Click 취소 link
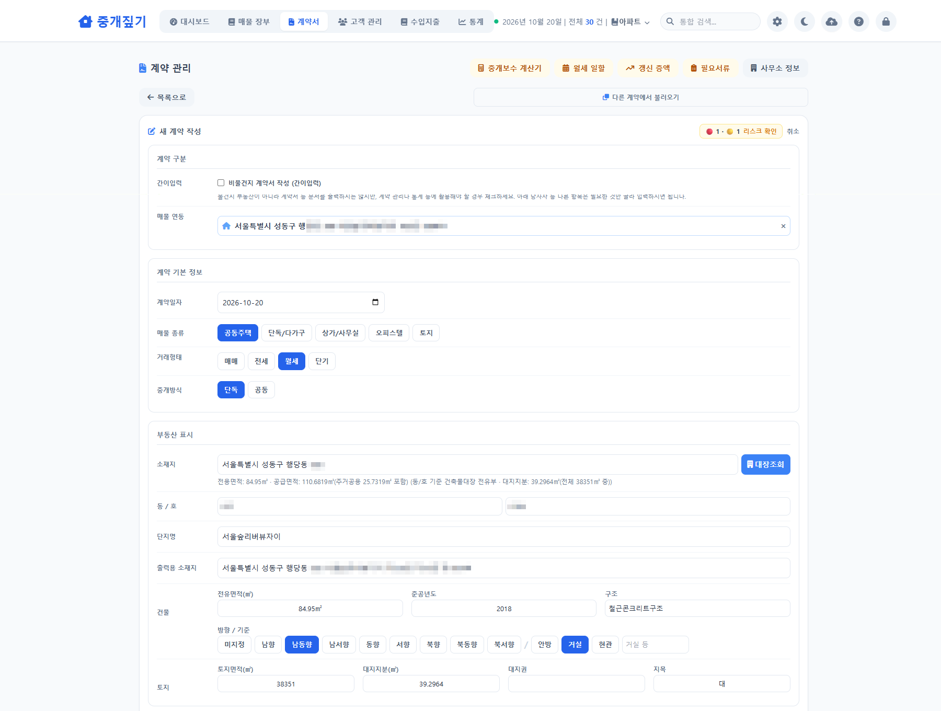The width and height of the screenshot is (941, 711). tap(793, 131)
